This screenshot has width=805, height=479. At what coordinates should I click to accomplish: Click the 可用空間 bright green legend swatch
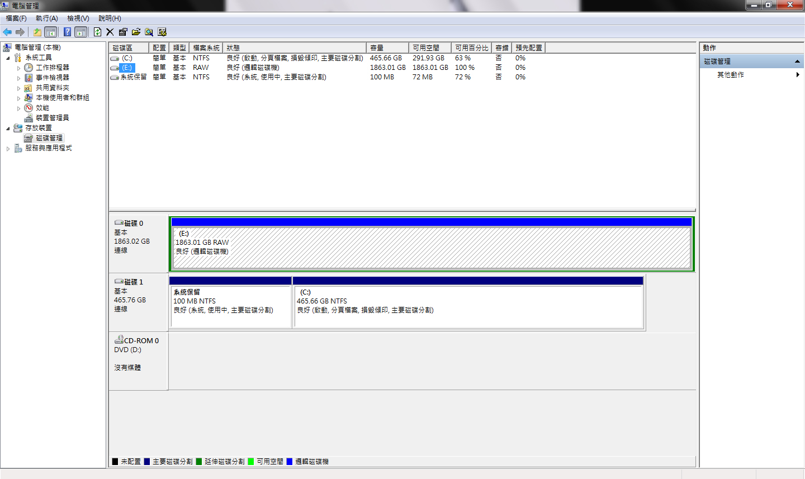(251, 462)
